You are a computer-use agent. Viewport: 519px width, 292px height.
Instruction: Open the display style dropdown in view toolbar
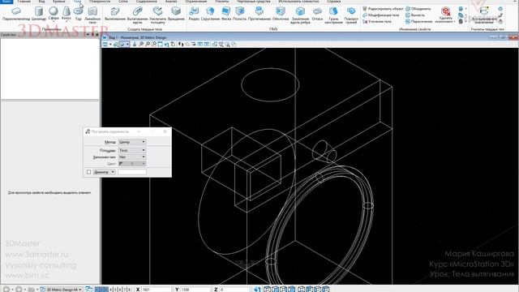(x=124, y=45)
